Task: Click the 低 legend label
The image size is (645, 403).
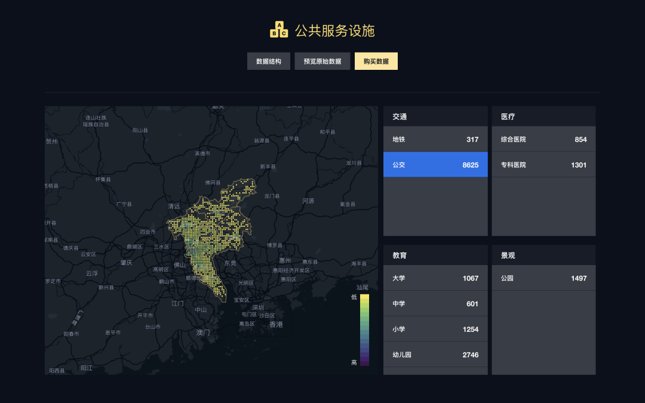Action: pos(354,297)
